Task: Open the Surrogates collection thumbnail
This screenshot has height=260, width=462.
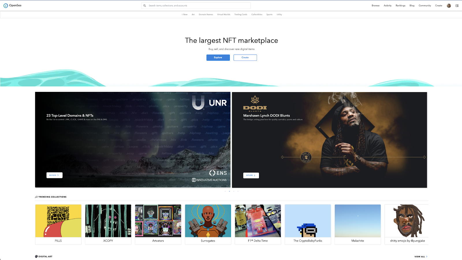Action: (208, 221)
